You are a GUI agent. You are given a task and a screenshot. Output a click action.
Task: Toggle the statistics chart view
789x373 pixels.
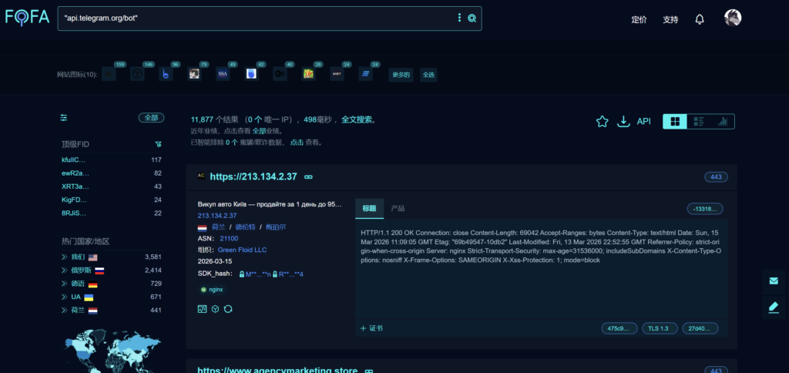tap(723, 122)
